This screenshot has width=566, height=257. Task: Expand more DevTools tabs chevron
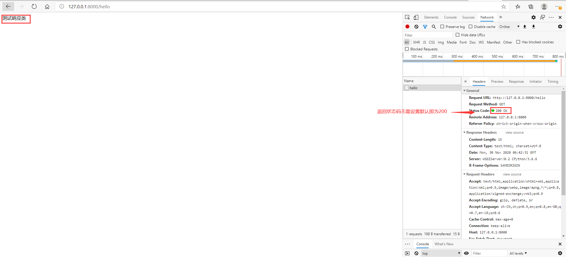click(501, 17)
